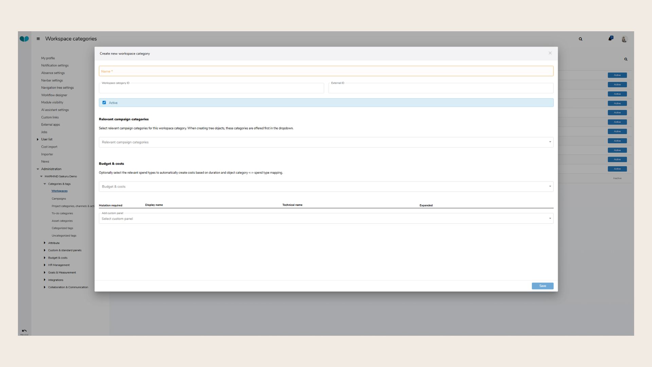
Task: Select Campaigns in the sidebar tree
Action: coord(59,199)
